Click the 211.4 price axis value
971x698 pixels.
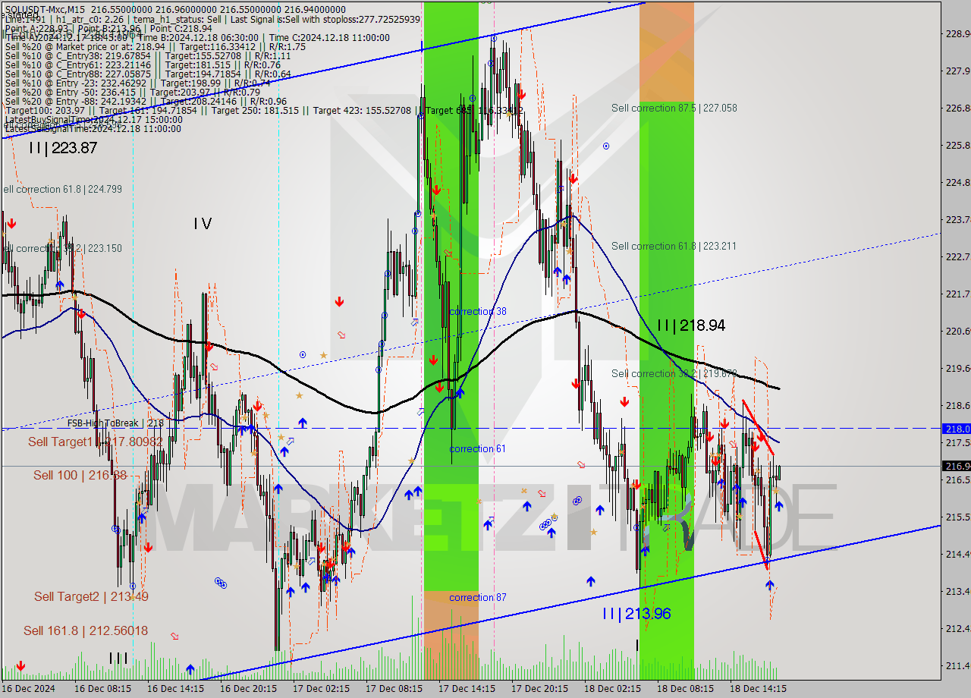tap(958, 665)
